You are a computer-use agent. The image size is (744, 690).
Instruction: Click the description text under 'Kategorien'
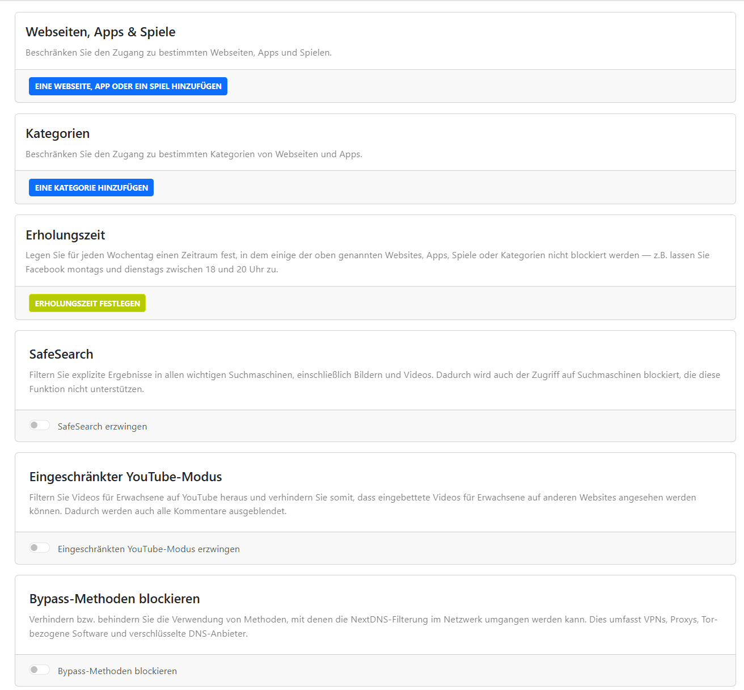(194, 154)
